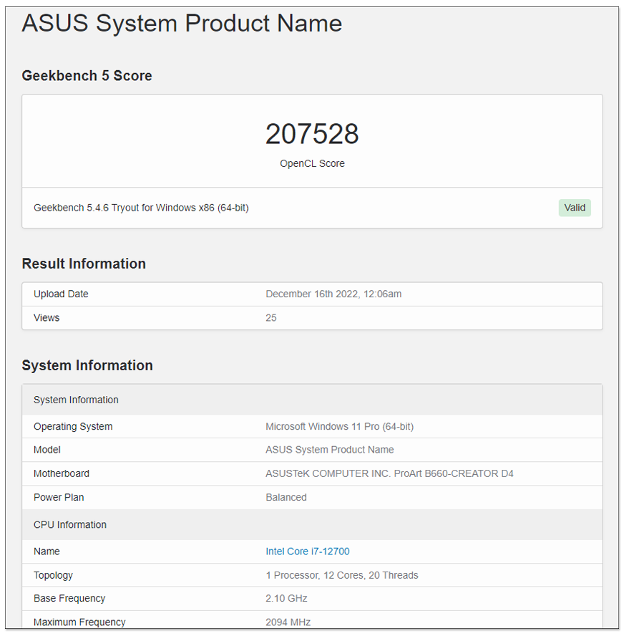
Task: Click the ASUS System Product Name title
Action: click(x=182, y=23)
